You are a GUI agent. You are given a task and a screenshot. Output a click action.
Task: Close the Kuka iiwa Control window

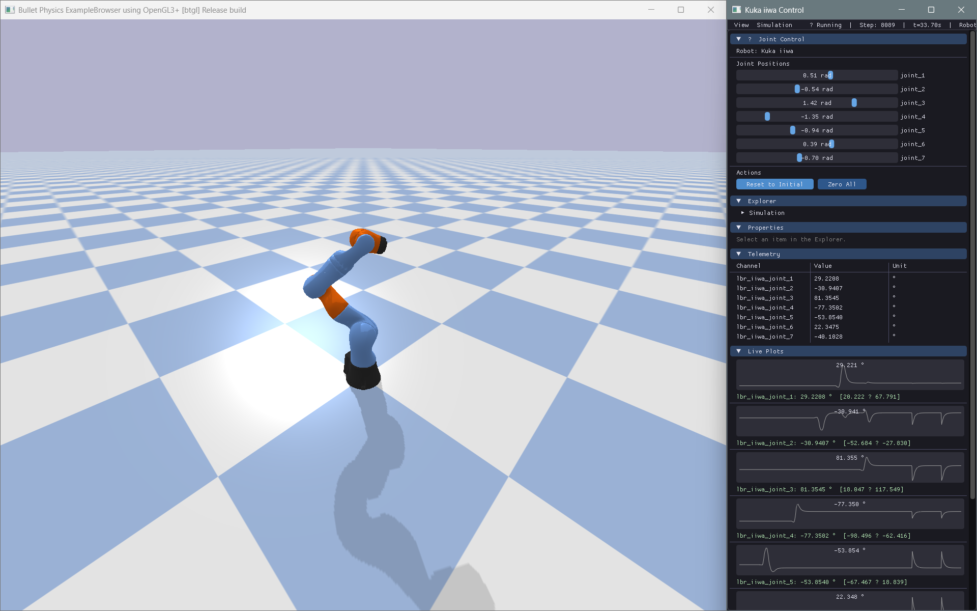pos(961,10)
